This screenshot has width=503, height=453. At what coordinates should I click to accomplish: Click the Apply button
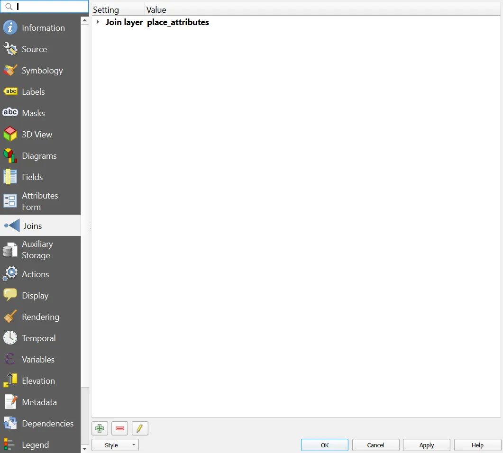coord(427,445)
